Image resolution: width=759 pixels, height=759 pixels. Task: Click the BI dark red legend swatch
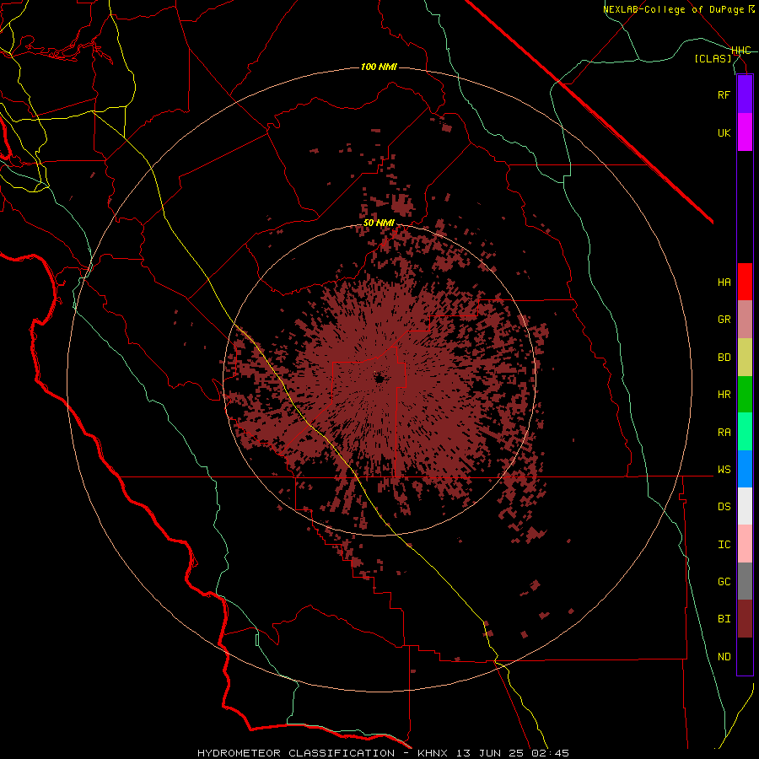tap(745, 619)
